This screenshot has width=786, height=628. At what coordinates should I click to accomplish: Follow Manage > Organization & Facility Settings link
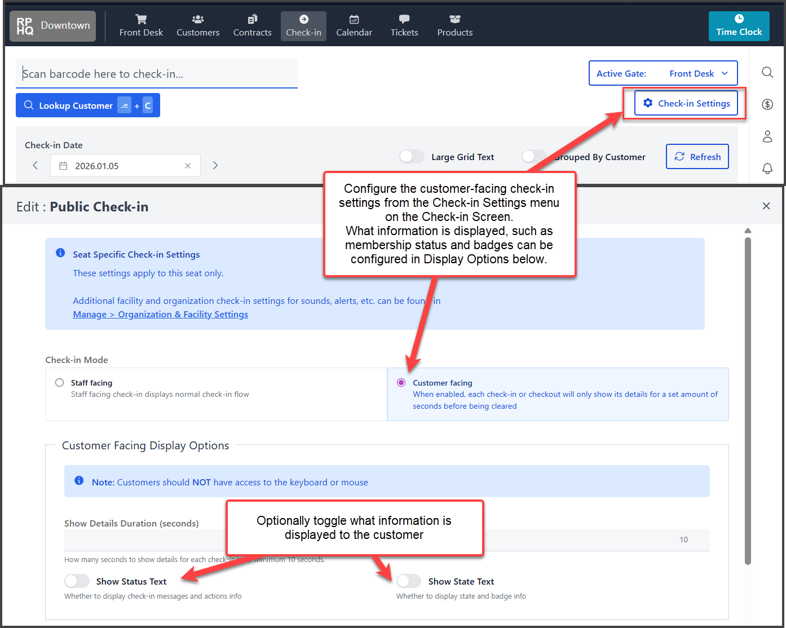161,315
